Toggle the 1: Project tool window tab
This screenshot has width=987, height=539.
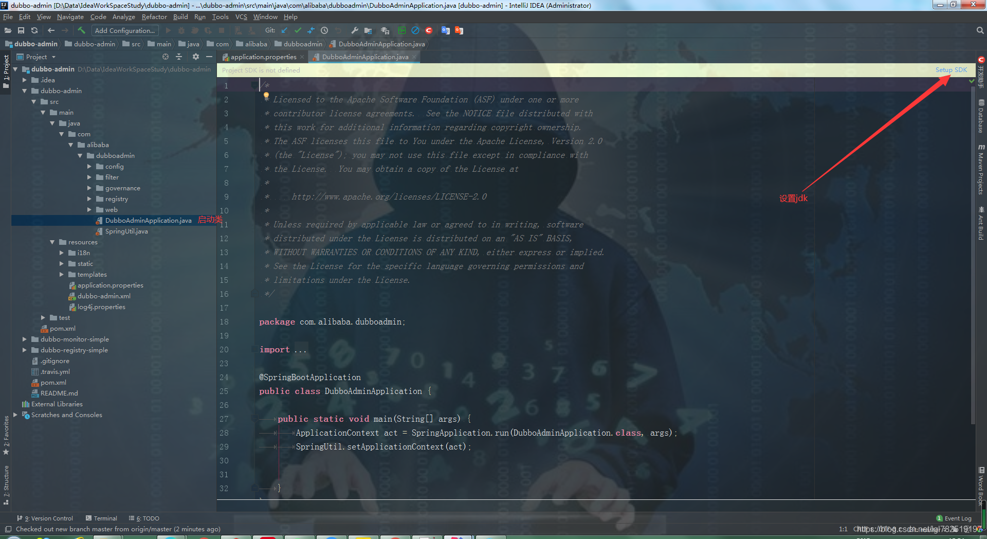[6, 71]
